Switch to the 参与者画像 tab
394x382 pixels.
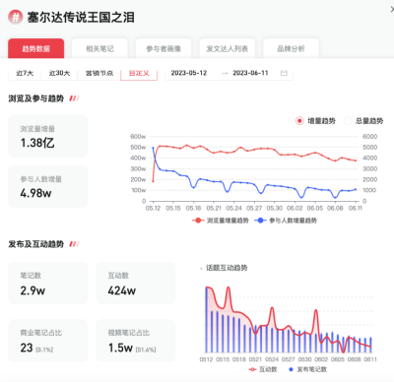164,49
